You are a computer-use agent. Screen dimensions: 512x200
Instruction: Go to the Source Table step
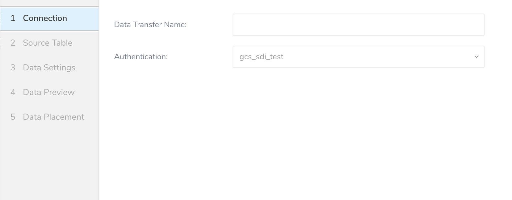pyautogui.click(x=48, y=43)
